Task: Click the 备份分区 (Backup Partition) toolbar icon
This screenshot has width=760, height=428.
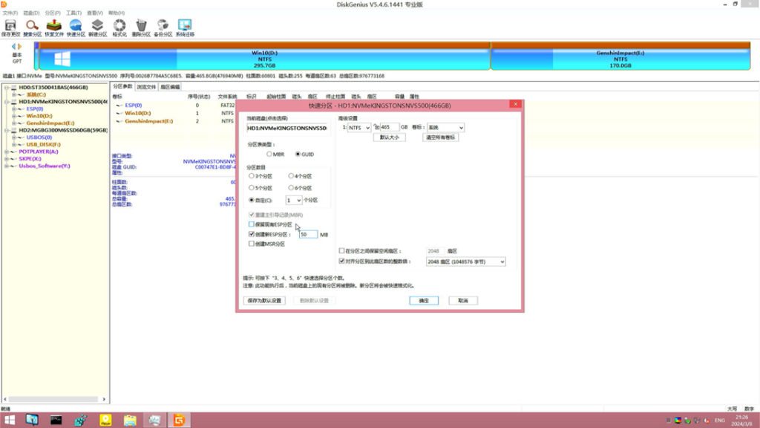Action: click(163, 28)
